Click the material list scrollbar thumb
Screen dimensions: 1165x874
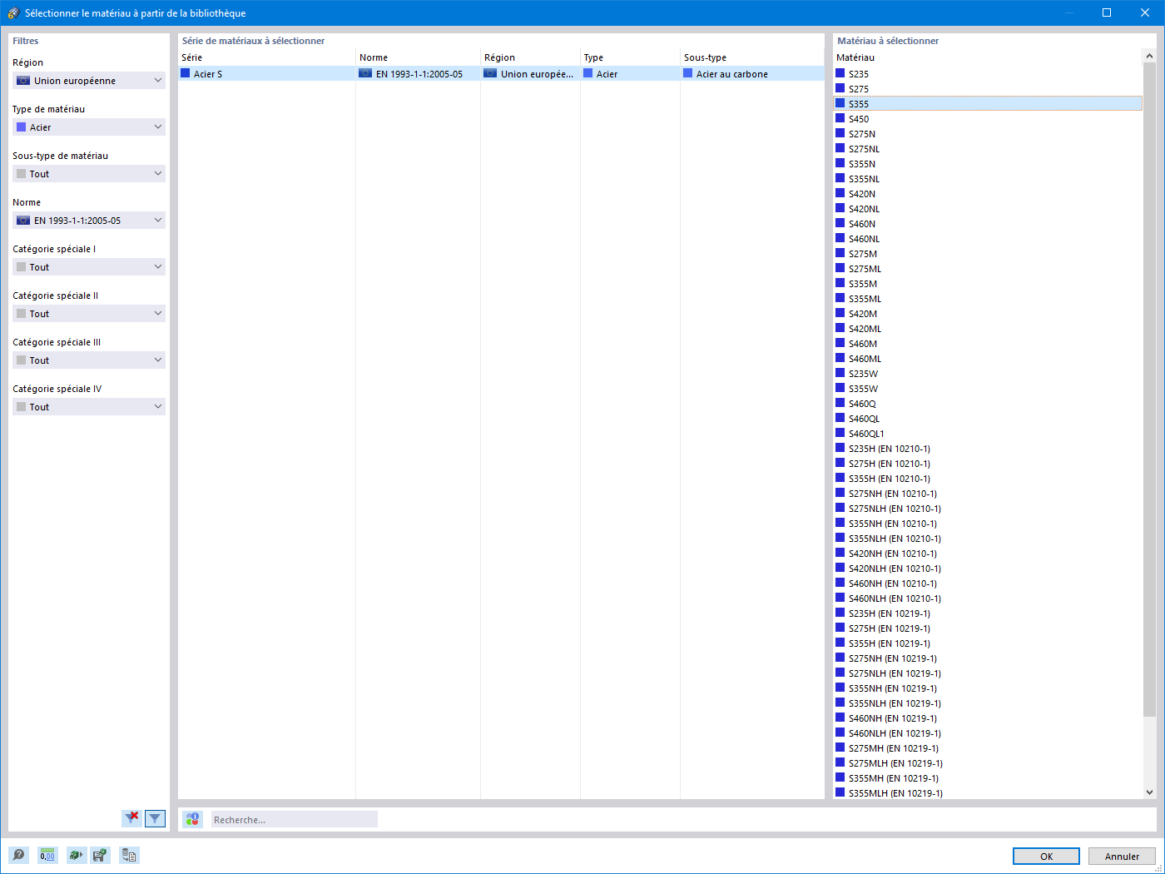click(1149, 390)
